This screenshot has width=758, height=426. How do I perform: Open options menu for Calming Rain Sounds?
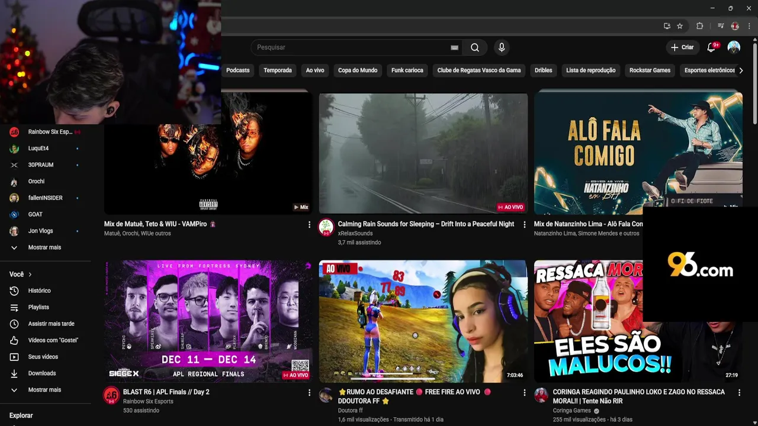tap(524, 225)
